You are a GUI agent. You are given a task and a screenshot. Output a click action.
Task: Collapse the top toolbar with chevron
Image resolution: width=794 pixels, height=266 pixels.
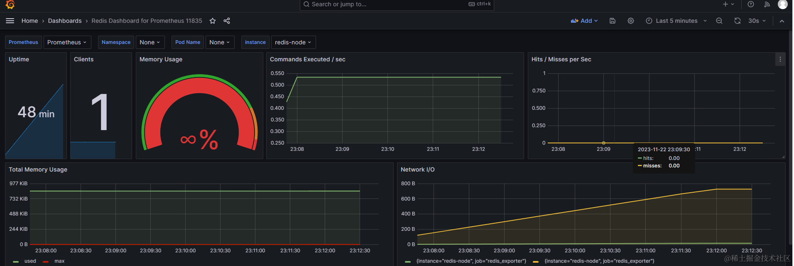782,21
